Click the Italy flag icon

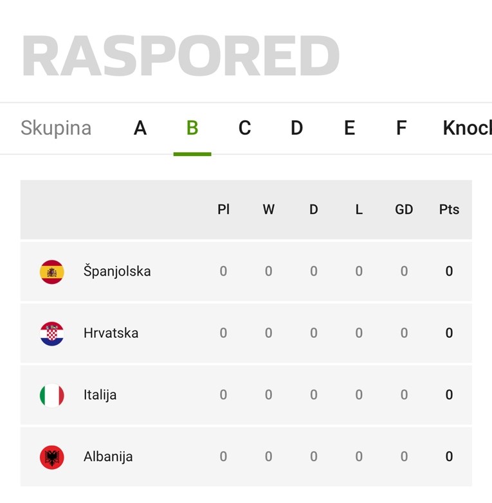(51, 395)
